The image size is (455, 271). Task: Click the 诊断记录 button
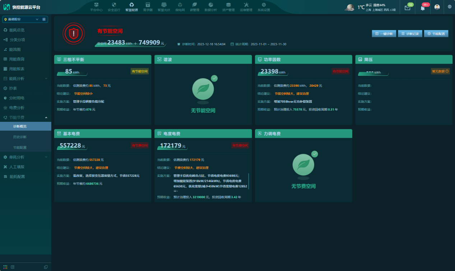coord(410,34)
